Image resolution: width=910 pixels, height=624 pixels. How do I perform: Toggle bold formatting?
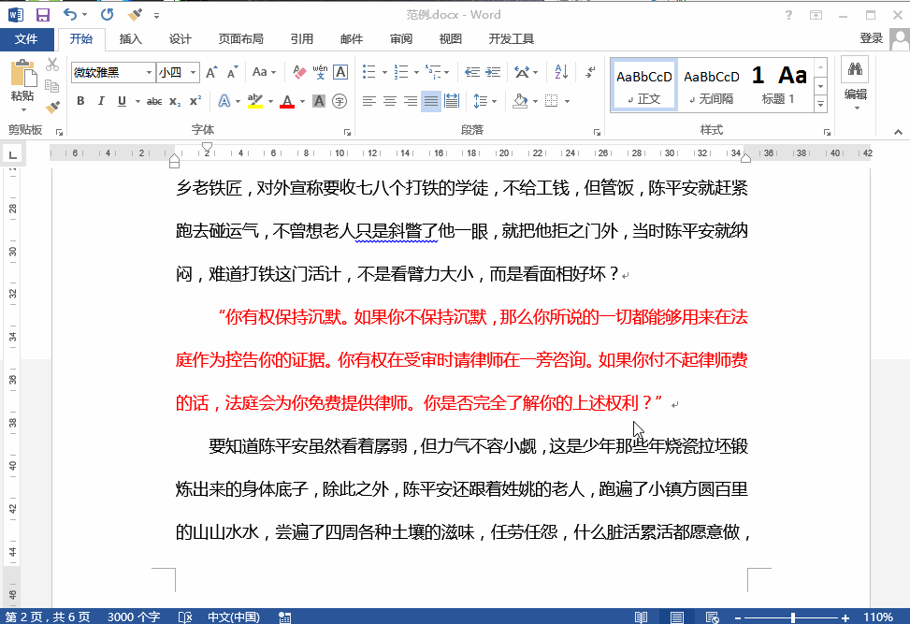tap(80, 101)
